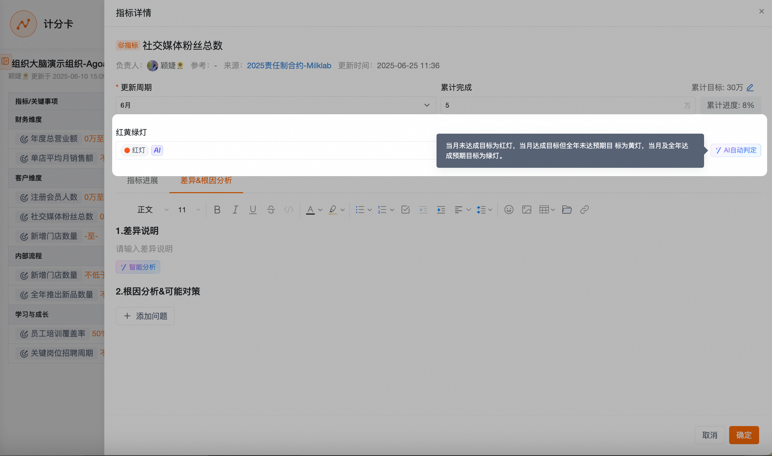Screen dimensions: 772x456
Task: Click the 累计进度: 8% label
Action: [x=731, y=105]
